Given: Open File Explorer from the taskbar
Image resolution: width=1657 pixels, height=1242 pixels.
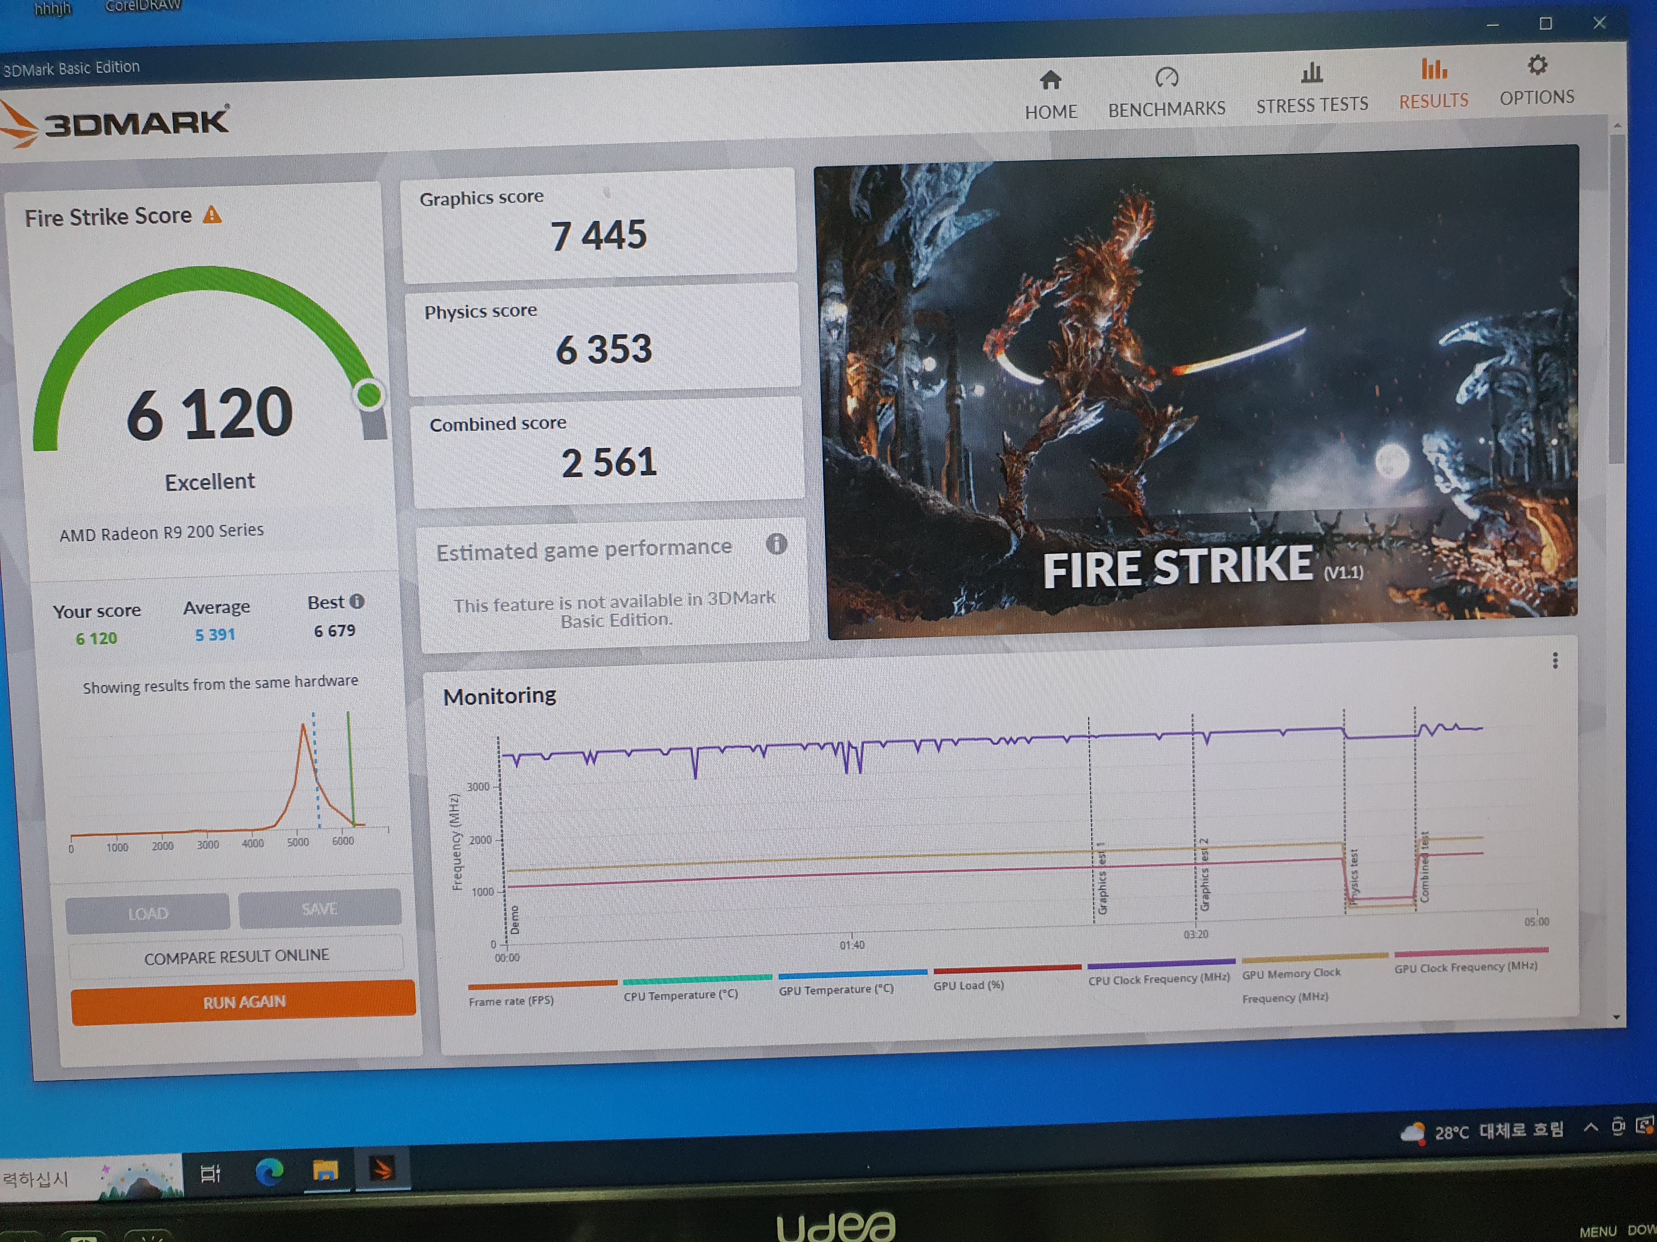Looking at the screenshot, I should coord(325,1170).
